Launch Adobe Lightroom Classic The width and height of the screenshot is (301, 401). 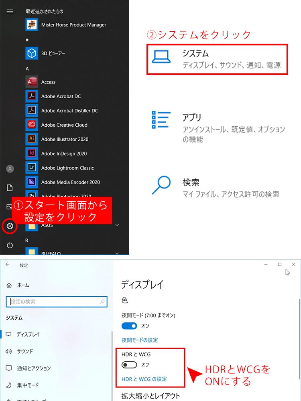(67, 168)
